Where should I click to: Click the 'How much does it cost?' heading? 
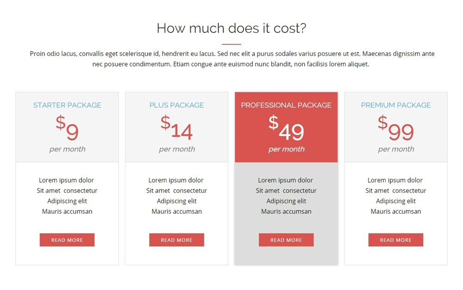pos(231,28)
